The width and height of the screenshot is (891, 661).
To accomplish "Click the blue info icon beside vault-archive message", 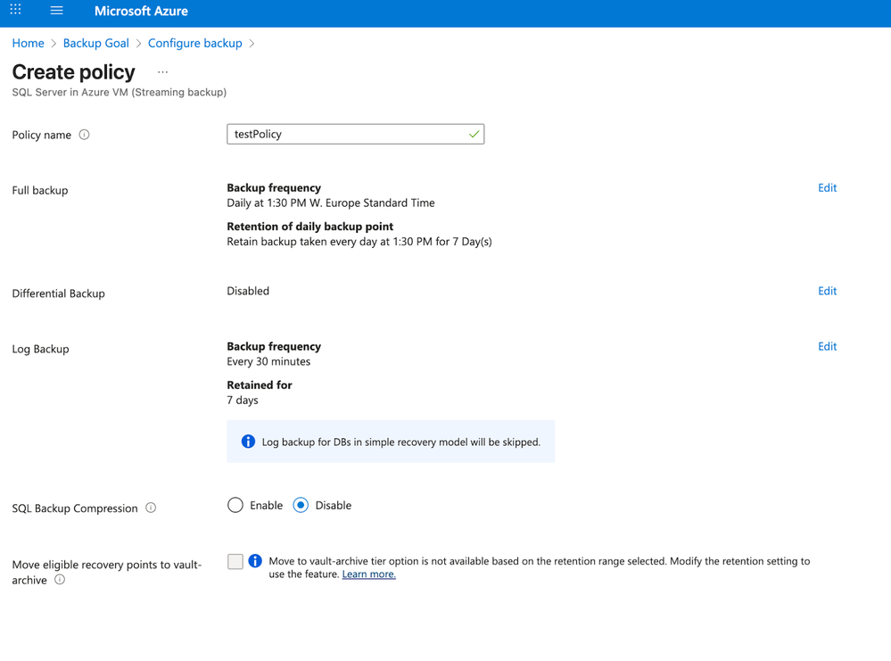I will click(255, 561).
